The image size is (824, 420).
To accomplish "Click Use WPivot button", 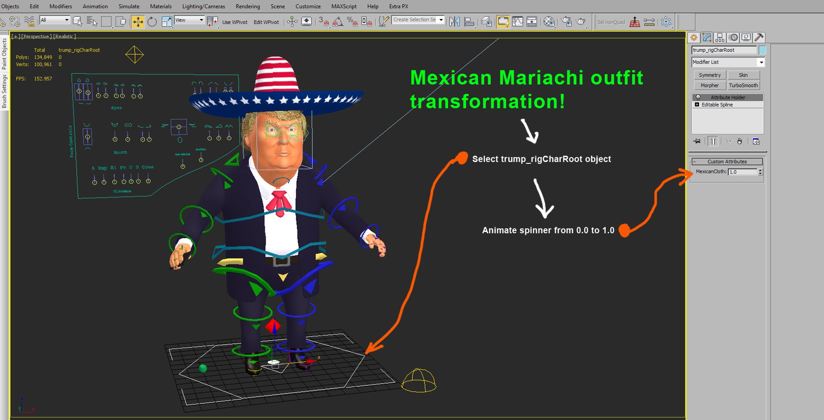I will [235, 22].
